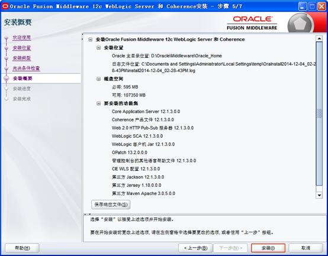Click scrollbar up arrow in summary panel
The width and height of the screenshot is (328, 256).
click(319, 38)
